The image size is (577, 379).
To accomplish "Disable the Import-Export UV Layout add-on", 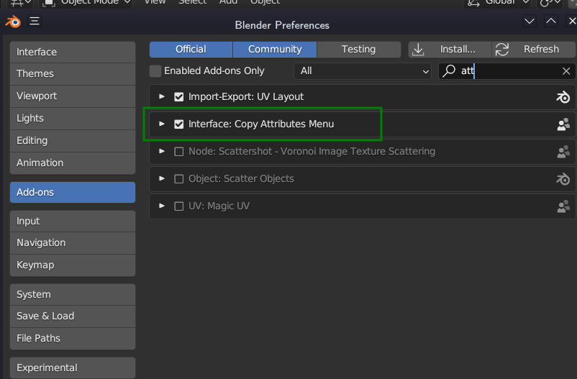I will point(179,97).
